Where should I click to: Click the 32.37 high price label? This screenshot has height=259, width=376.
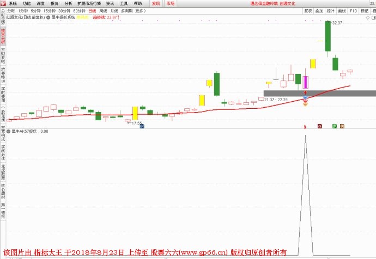coord(337,23)
